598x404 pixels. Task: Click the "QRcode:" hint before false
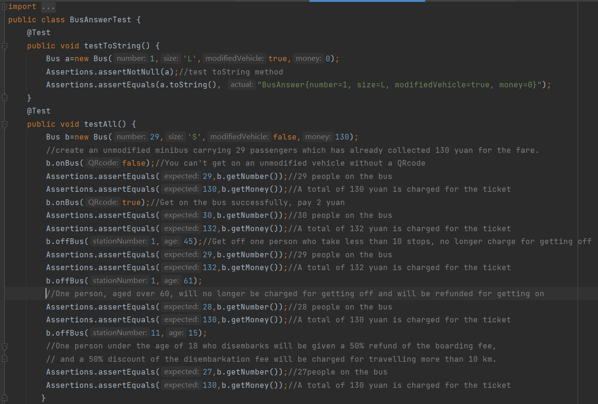coord(103,163)
